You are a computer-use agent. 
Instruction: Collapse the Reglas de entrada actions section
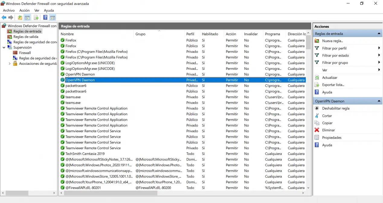tap(379, 33)
